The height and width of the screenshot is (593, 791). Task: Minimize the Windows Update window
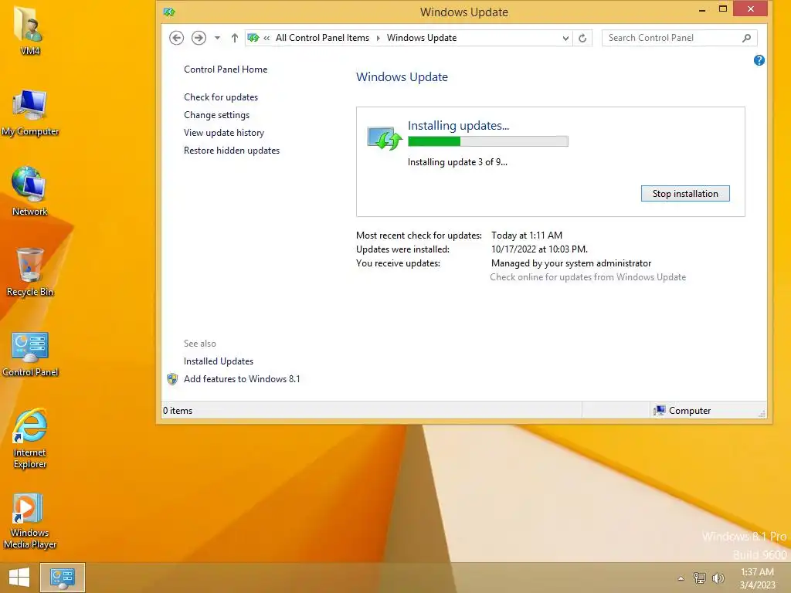[x=701, y=9]
